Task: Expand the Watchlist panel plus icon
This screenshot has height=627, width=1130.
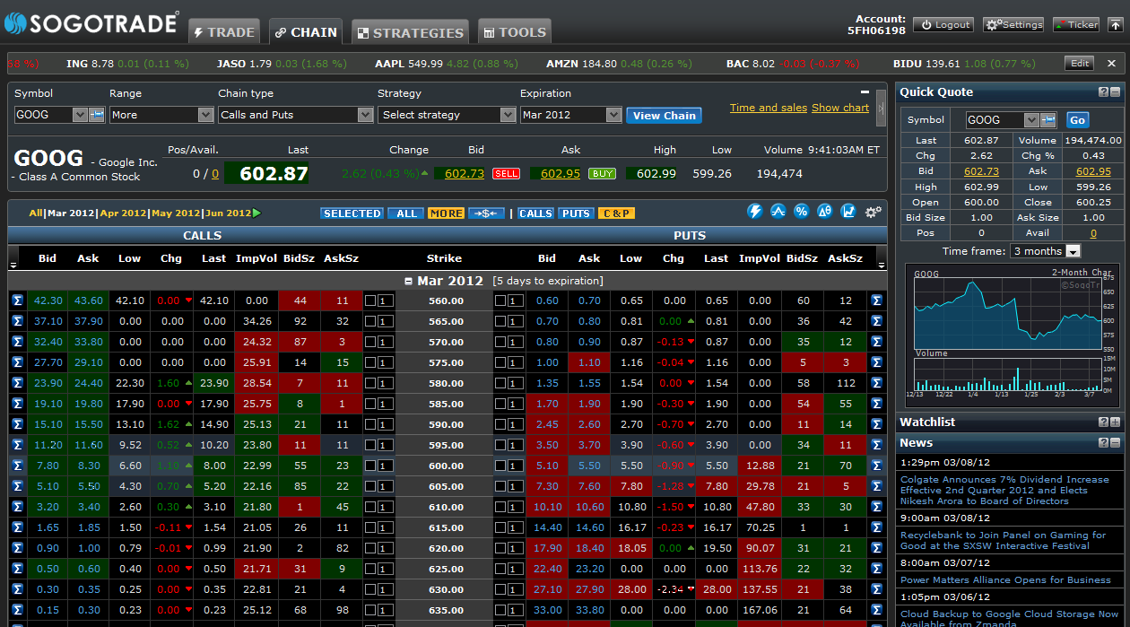Action: tap(1115, 422)
